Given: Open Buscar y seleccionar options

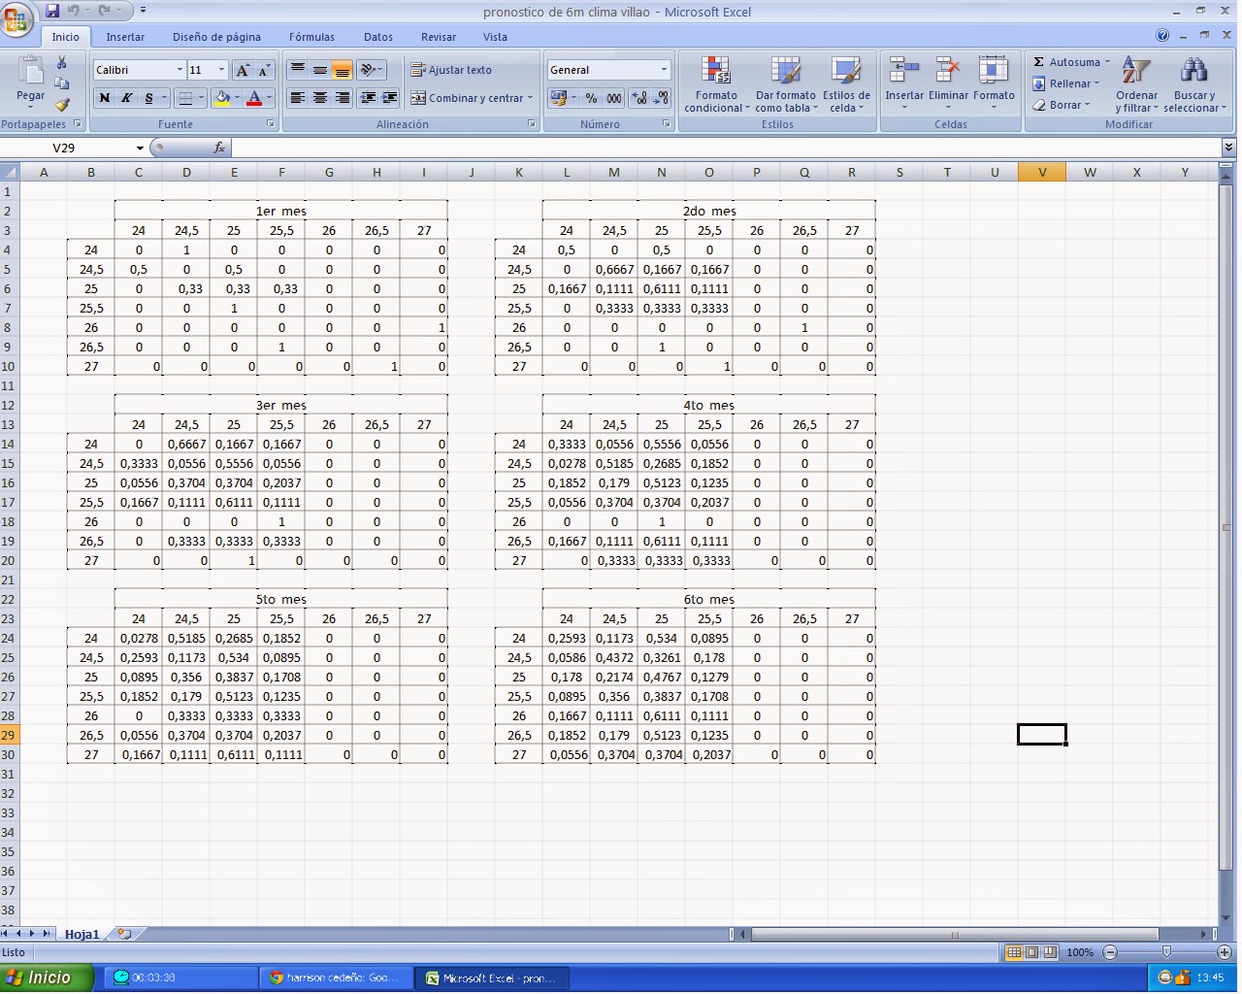Looking at the screenshot, I should click(x=1194, y=84).
